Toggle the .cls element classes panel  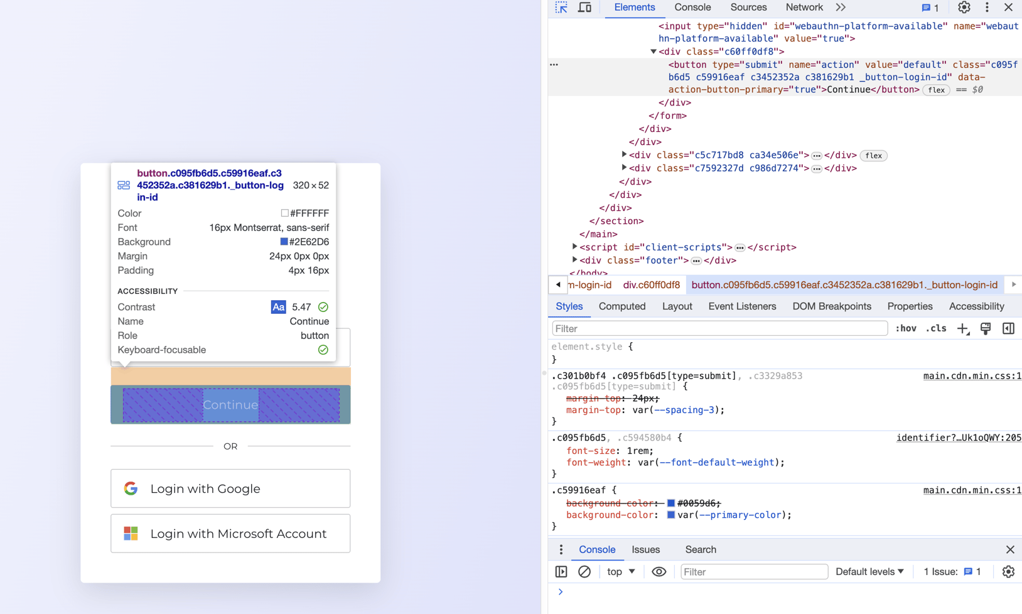click(x=936, y=328)
